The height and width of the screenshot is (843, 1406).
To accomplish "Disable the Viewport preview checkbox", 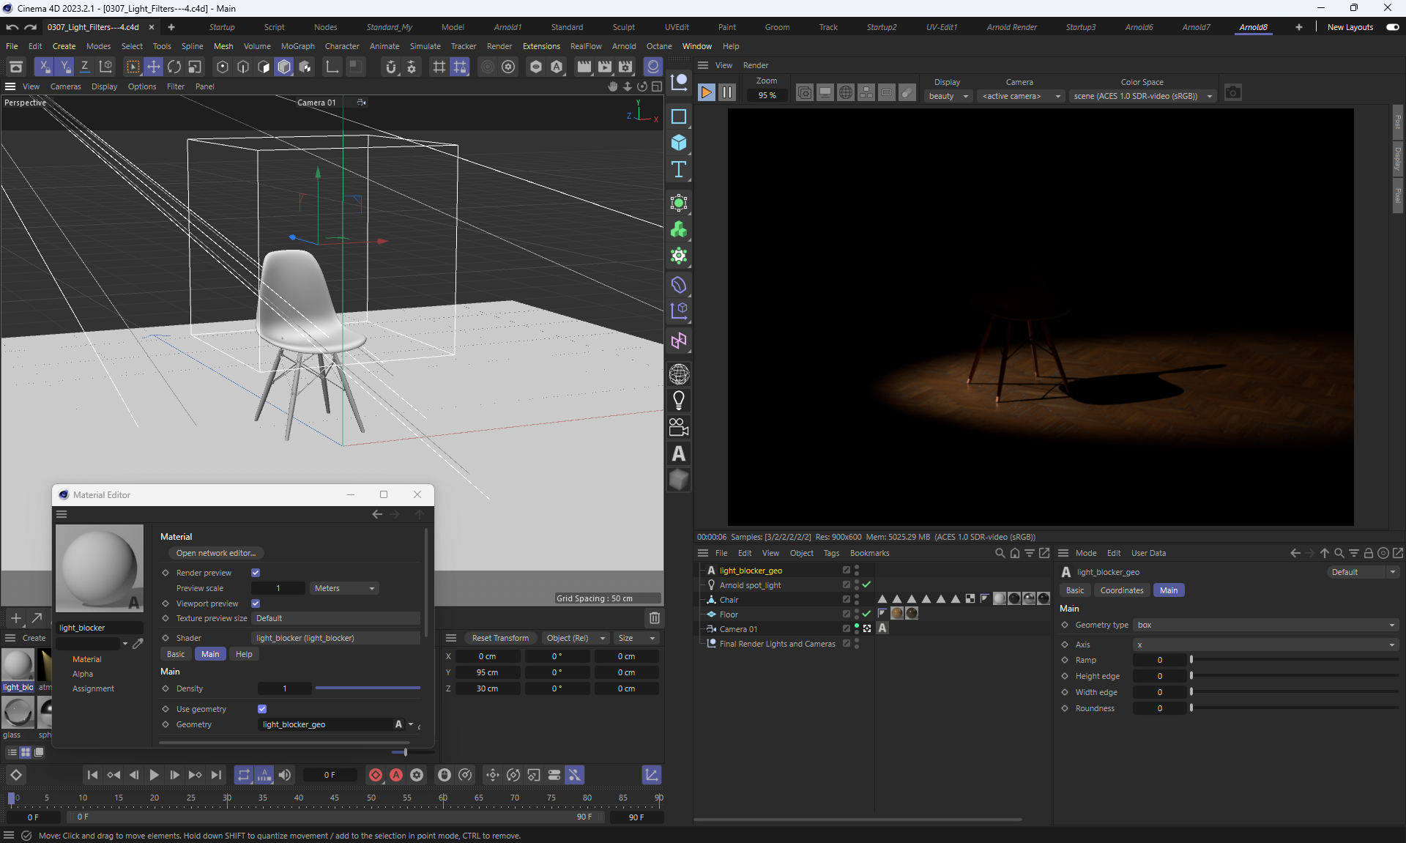I will point(256,604).
